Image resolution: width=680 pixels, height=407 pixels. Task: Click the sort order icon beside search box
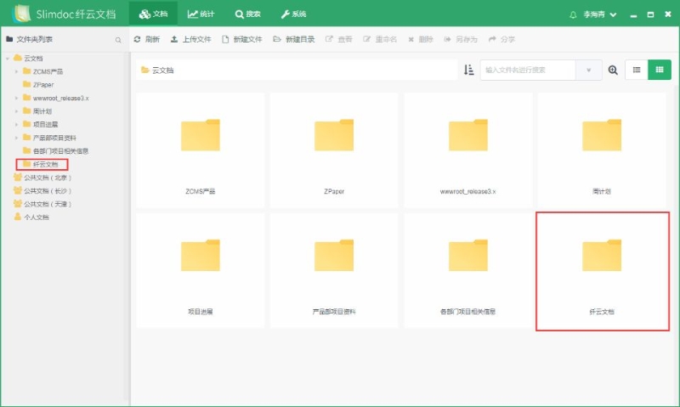tap(468, 71)
